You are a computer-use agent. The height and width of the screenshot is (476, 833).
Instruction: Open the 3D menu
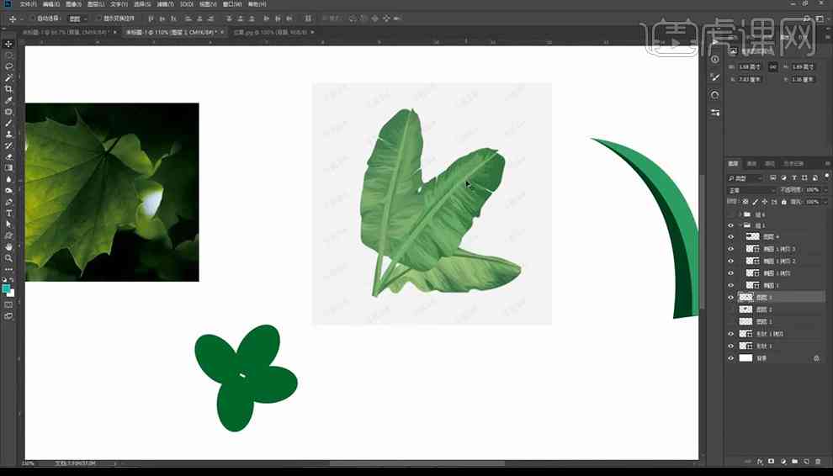[x=187, y=4]
